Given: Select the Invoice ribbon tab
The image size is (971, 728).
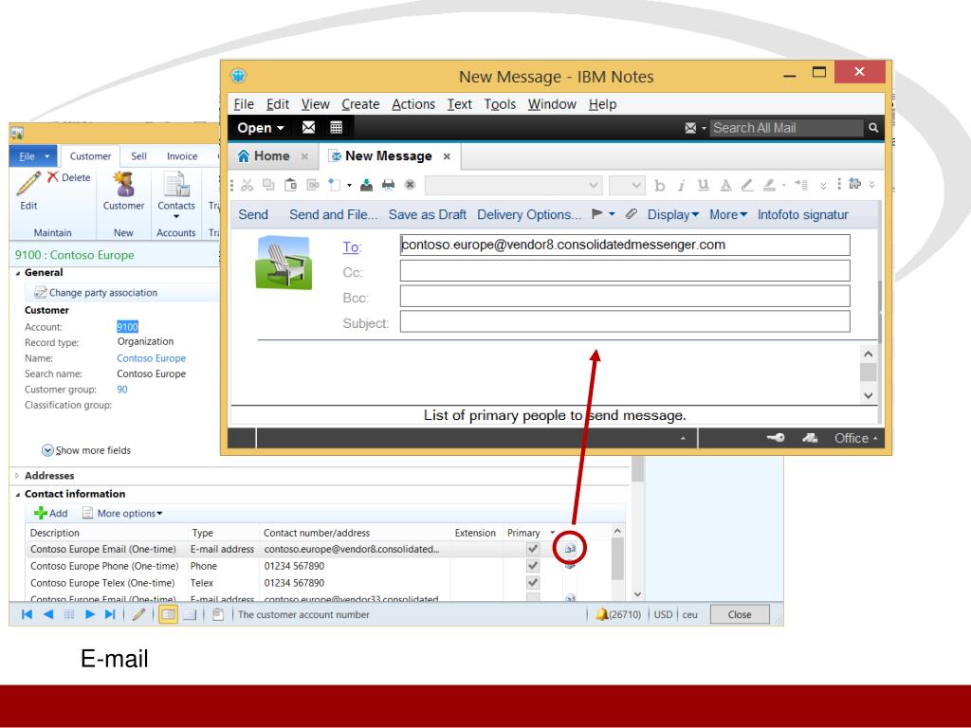Looking at the screenshot, I should pos(182,156).
